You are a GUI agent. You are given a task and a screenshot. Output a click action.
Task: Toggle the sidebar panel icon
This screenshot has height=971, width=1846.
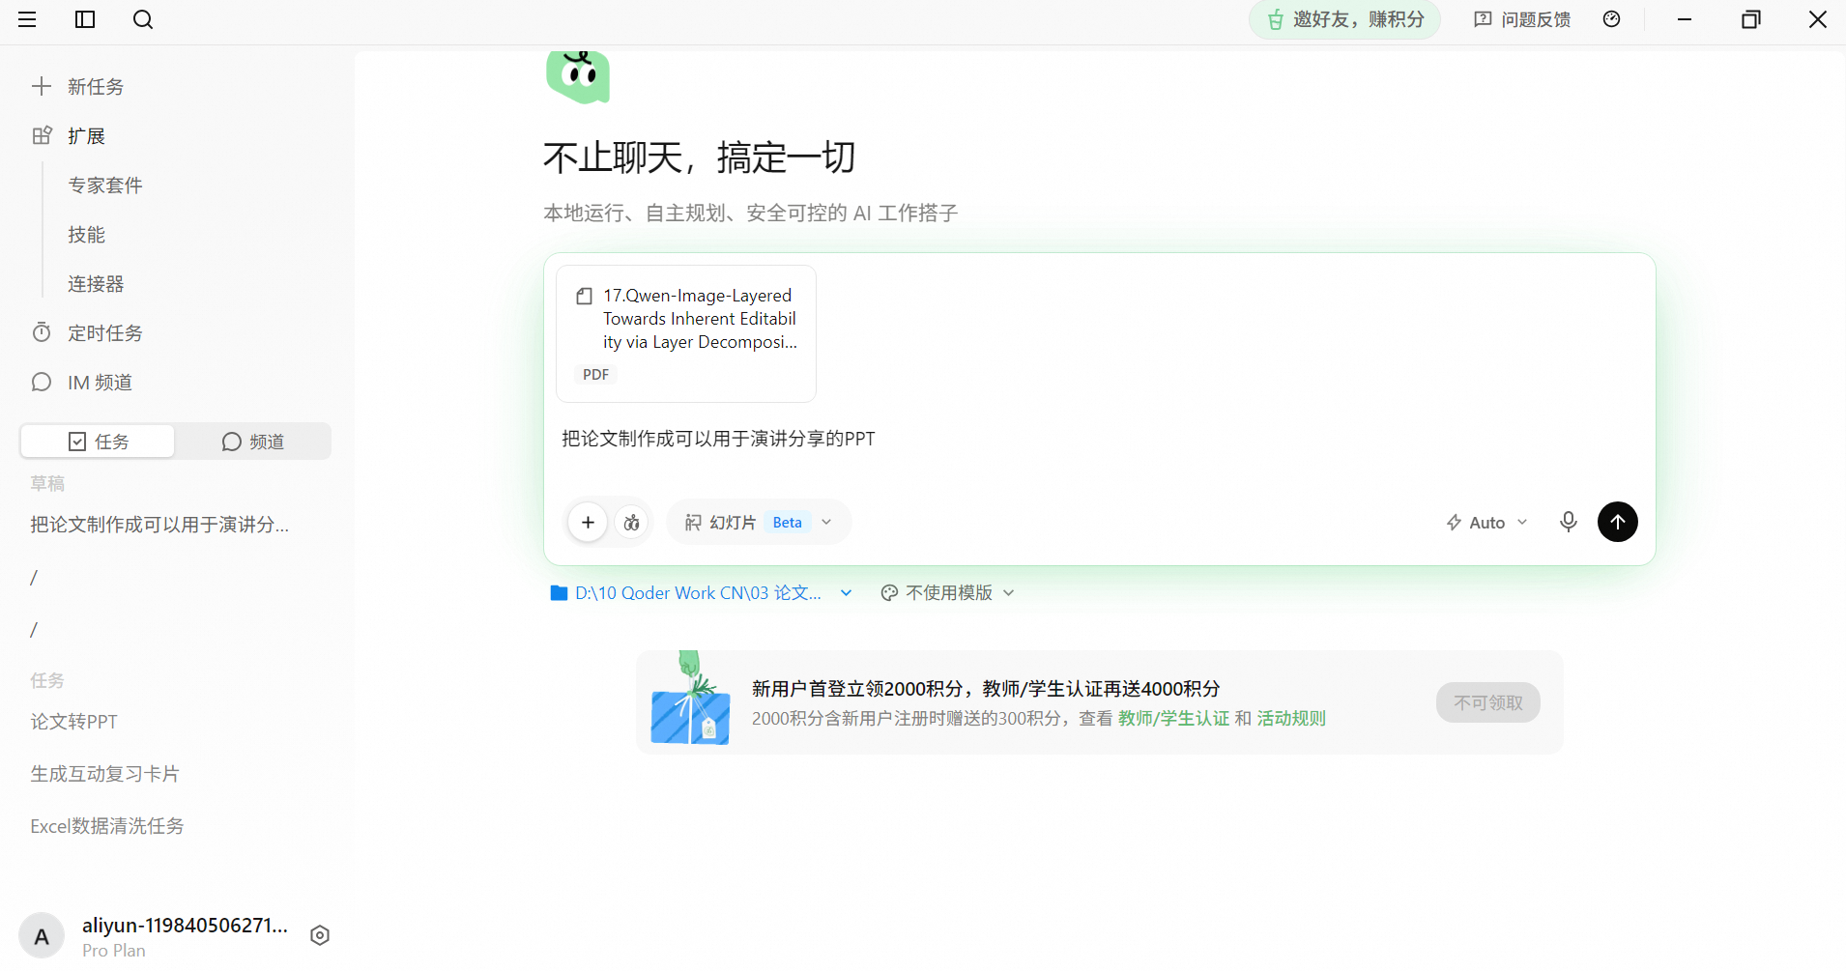(85, 19)
